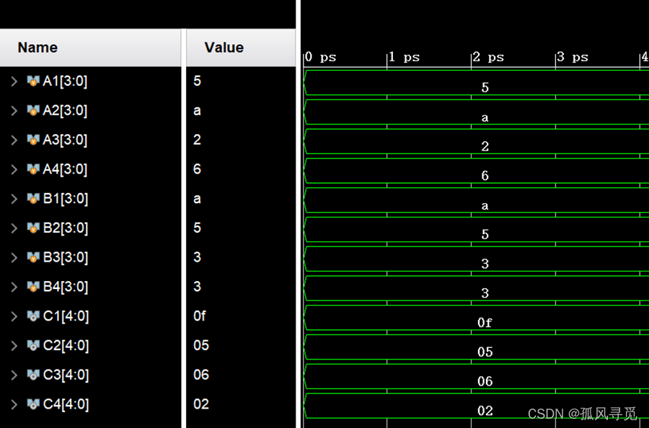Expand the C4[4:0] signal bus
This screenshot has height=428, width=649.
14,404
